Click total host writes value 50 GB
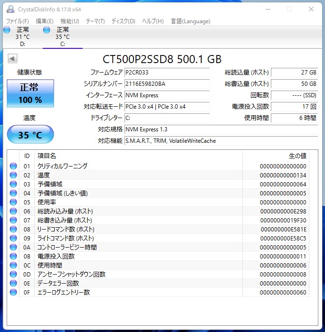Image resolution: width=325 pixels, height=332 pixels. point(295,84)
